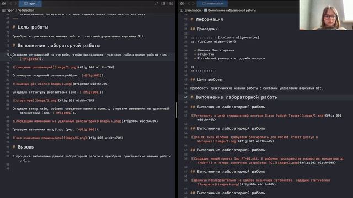Click the line 'Проверим изменения на github'
This screenshot has width=353, height=198.
coord(56,130)
